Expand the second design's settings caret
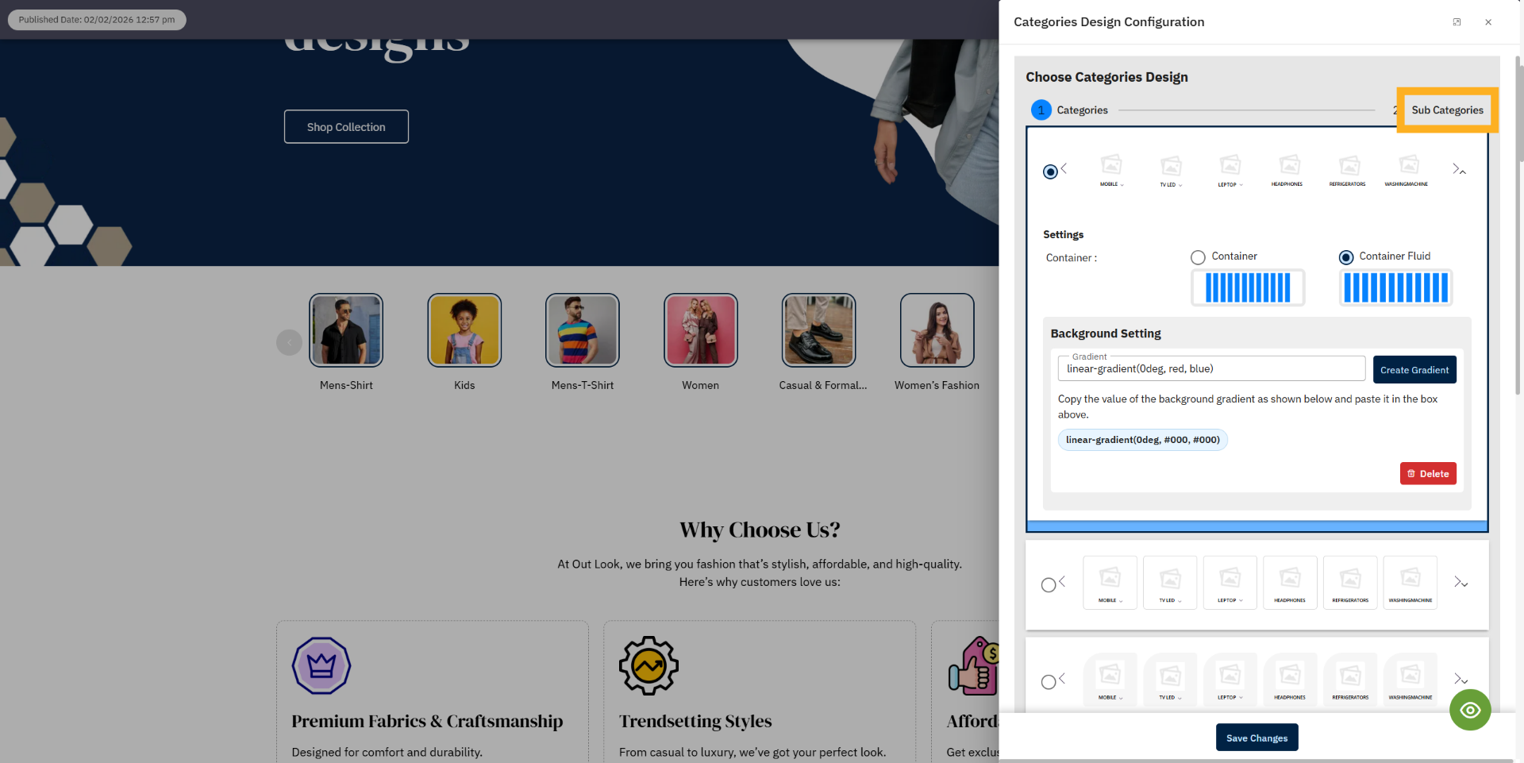This screenshot has height=763, width=1524. (x=1464, y=584)
